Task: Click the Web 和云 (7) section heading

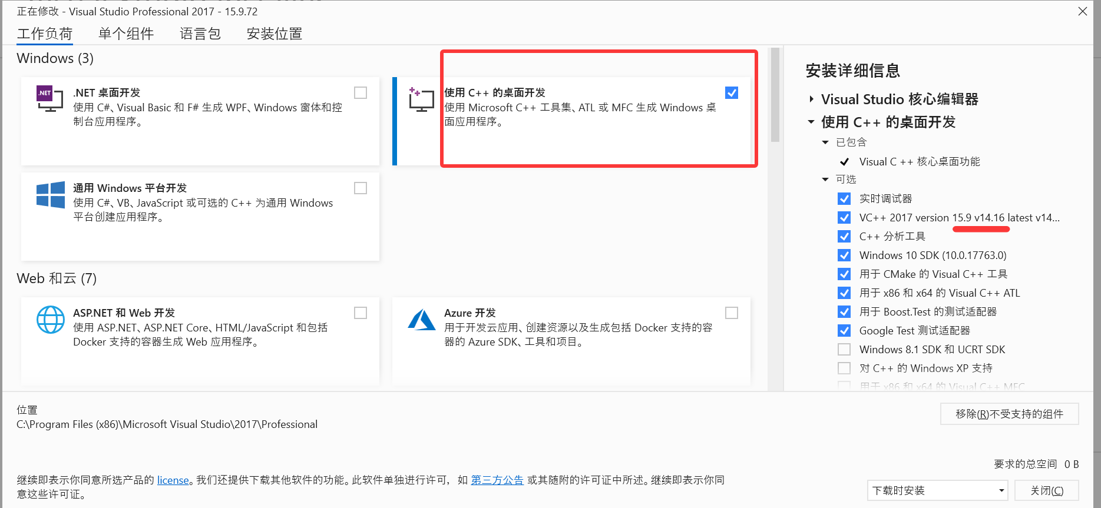Action: (57, 278)
